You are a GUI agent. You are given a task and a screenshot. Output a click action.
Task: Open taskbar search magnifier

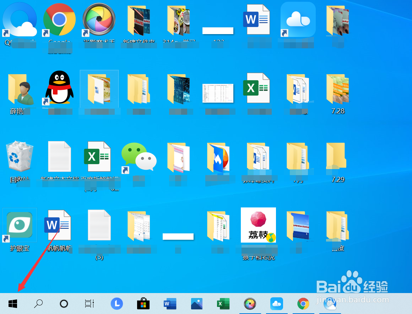pyautogui.click(x=38, y=304)
